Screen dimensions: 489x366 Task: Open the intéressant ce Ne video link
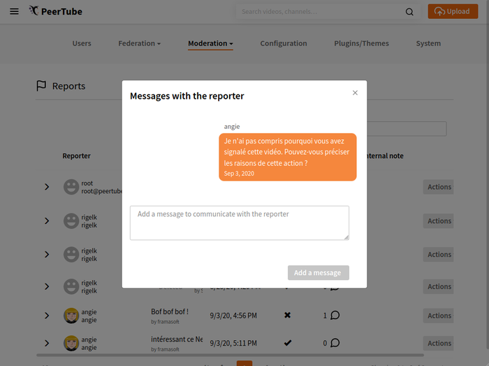(x=177, y=339)
